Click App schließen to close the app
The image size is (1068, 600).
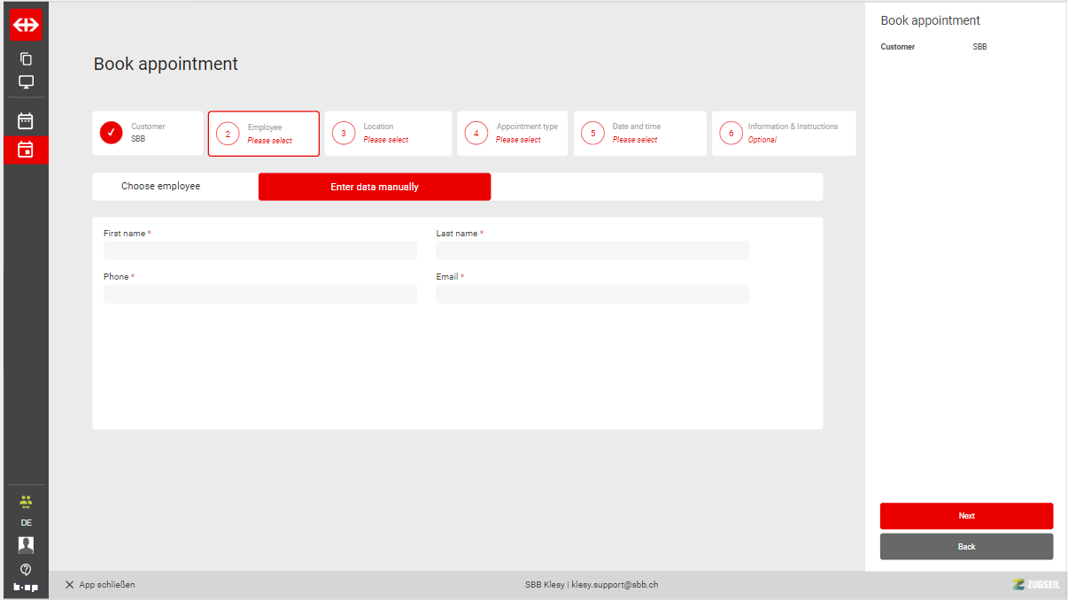point(100,585)
